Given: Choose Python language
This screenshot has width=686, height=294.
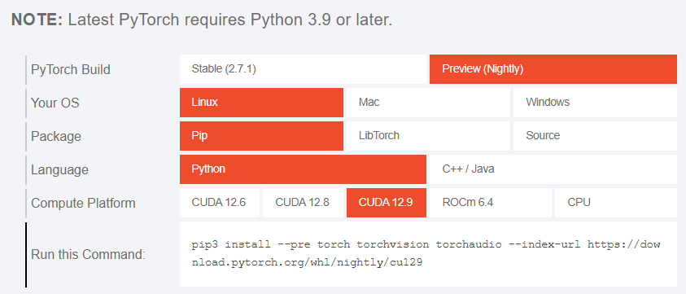Looking at the screenshot, I should click(x=303, y=169).
